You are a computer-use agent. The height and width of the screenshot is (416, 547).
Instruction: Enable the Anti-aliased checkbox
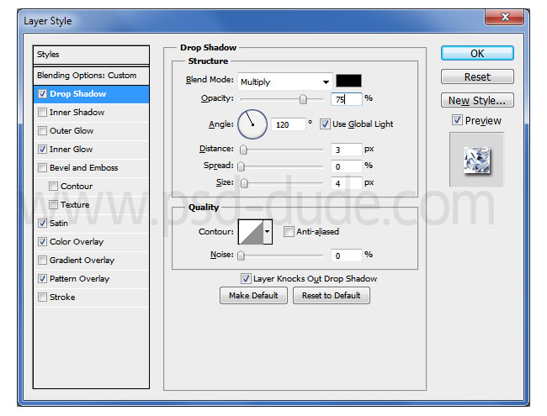[x=289, y=231]
